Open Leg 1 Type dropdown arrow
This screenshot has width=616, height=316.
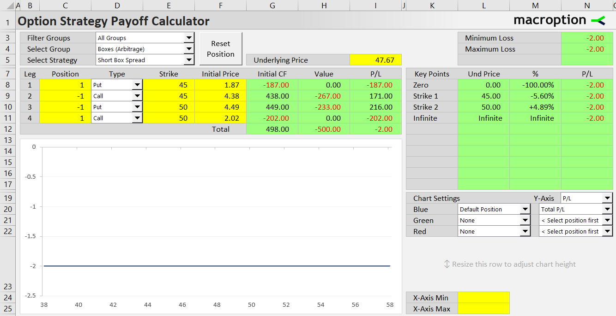tap(137, 85)
